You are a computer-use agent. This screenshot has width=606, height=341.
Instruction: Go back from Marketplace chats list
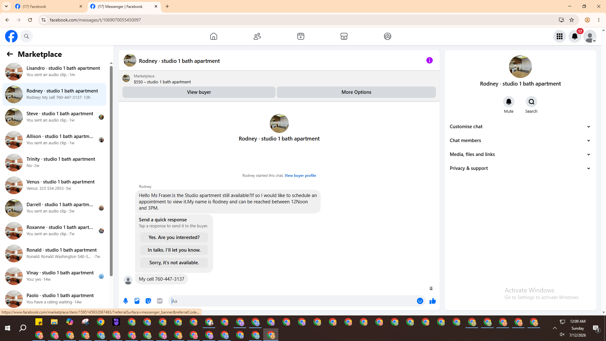(x=10, y=54)
